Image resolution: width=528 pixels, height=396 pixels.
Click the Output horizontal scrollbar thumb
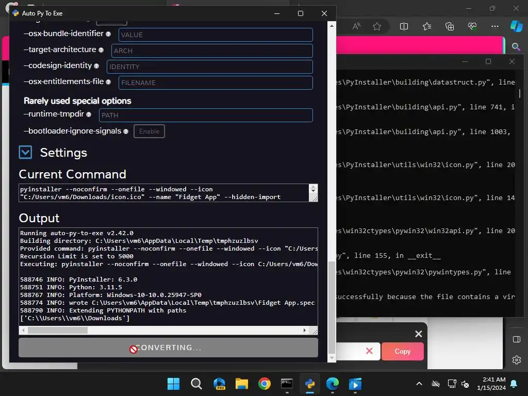tap(58, 331)
